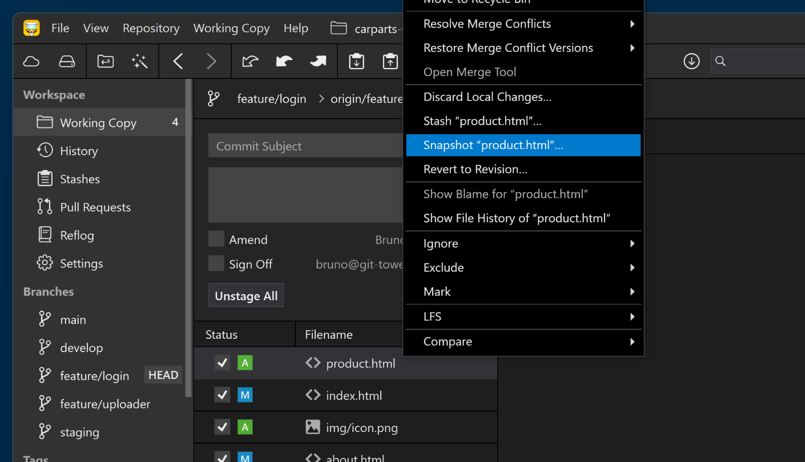Click the cloud services icon in toolbar
The height and width of the screenshot is (462, 805).
click(32, 62)
